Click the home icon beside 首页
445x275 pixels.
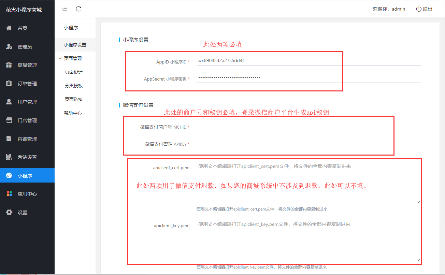click(9, 28)
